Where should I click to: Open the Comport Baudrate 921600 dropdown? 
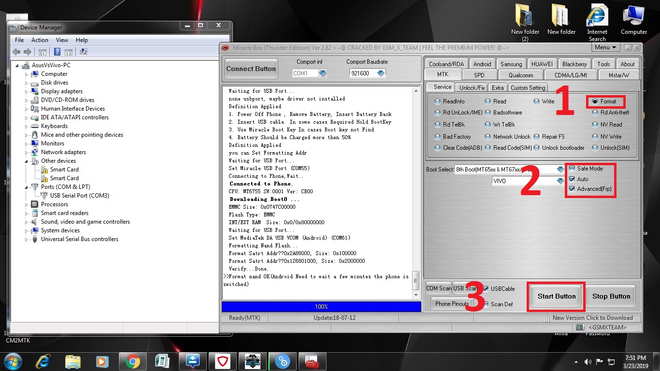(381, 73)
